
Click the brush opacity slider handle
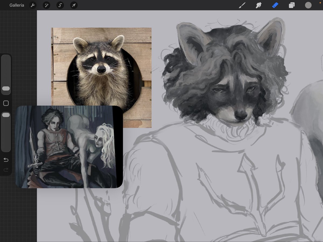[6, 115]
